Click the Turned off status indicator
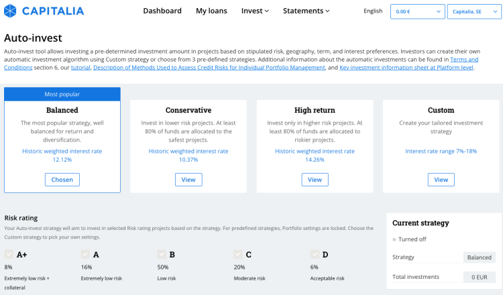 (409, 239)
